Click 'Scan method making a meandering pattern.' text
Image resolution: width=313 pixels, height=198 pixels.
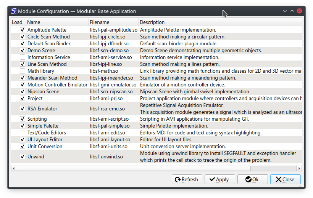click(x=188, y=78)
